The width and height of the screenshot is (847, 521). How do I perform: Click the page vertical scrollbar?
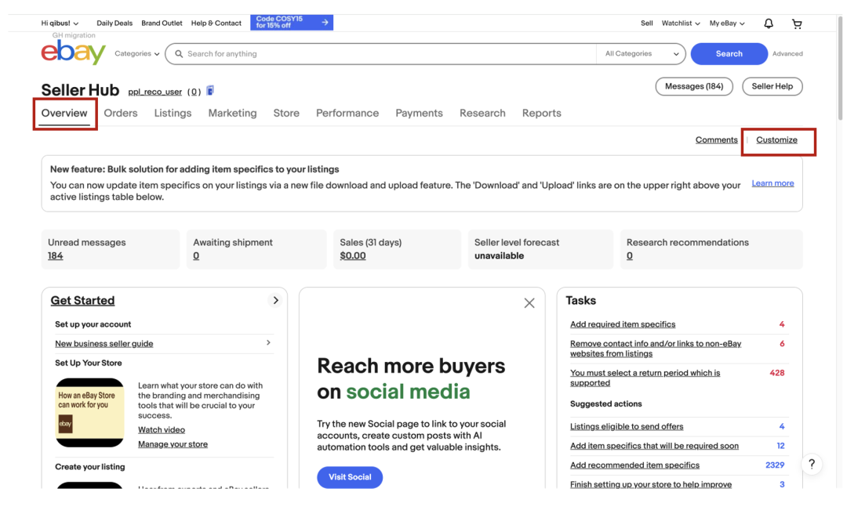pos(840,68)
